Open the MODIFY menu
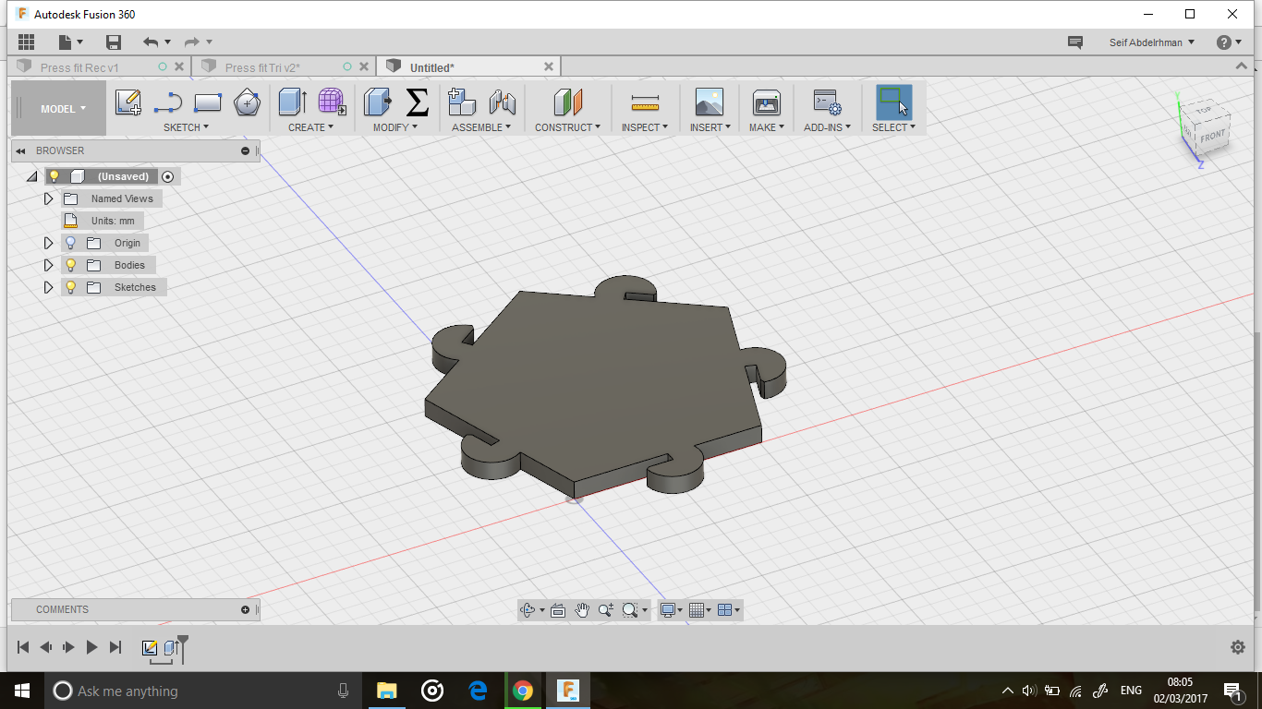 [394, 127]
